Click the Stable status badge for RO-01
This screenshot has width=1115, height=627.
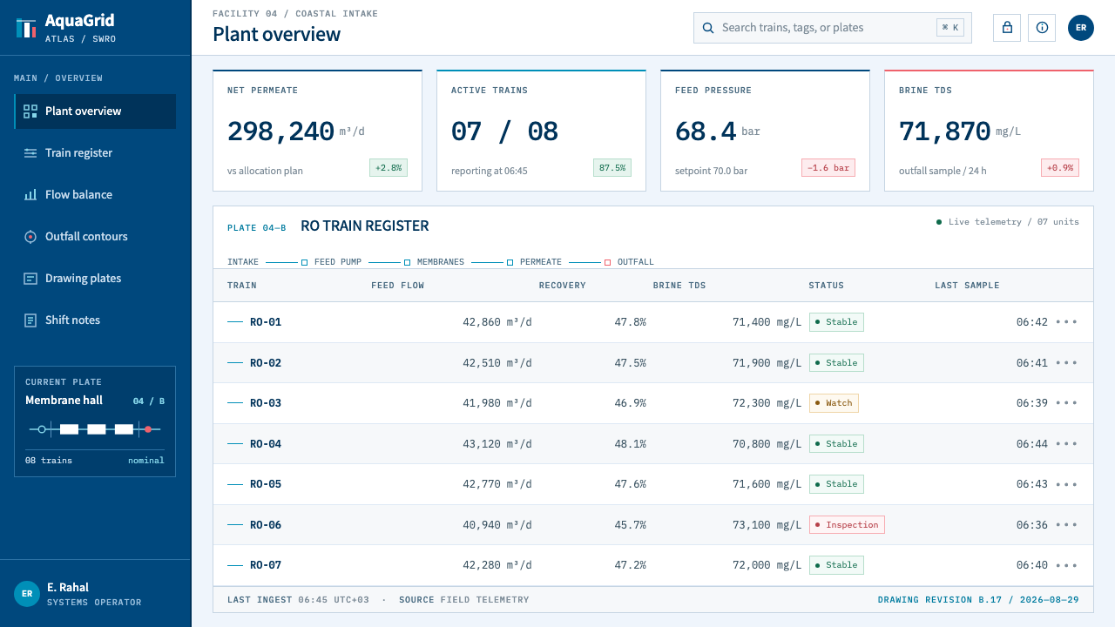pyautogui.click(x=836, y=322)
